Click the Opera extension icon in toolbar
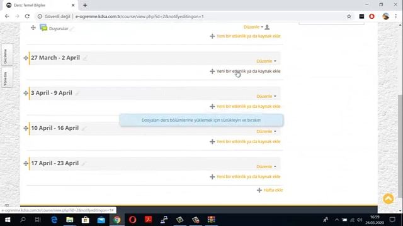 tap(372, 16)
